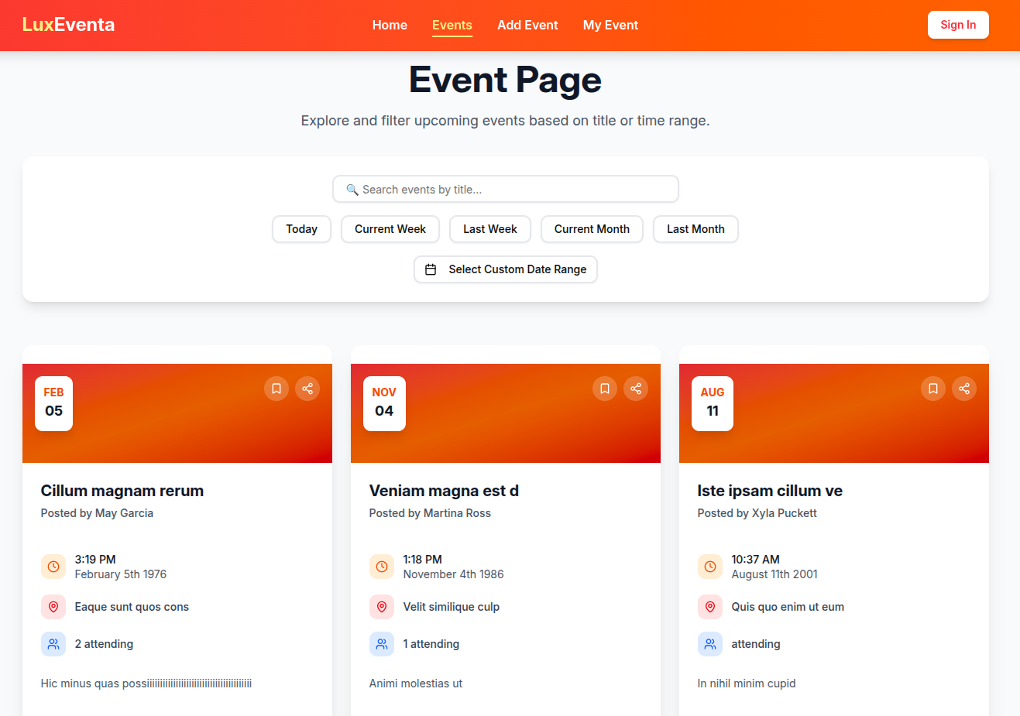The image size is (1020, 716).
Task: Open the LuxEventa home link
Action: click(68, 24)
